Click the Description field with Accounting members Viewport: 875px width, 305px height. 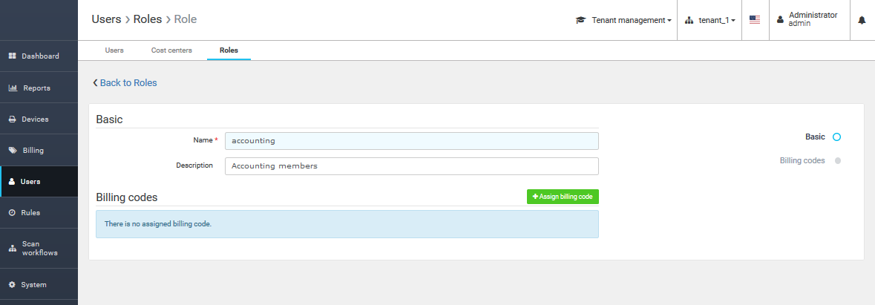pyautogui.click(x=411, y=166)
